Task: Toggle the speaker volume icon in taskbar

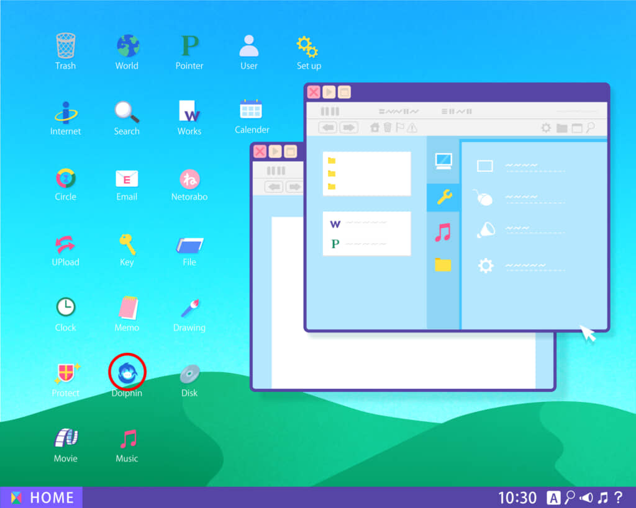Action: 586,497
